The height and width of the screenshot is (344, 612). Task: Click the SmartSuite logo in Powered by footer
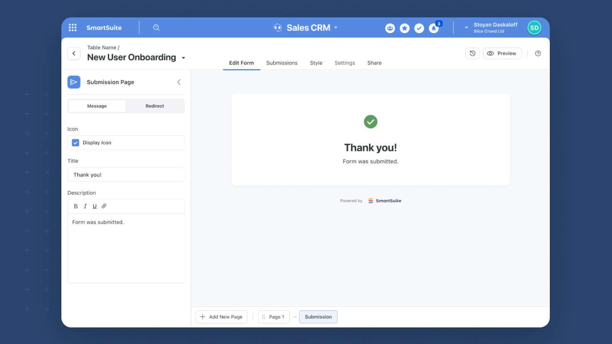[x=385, y=201]
